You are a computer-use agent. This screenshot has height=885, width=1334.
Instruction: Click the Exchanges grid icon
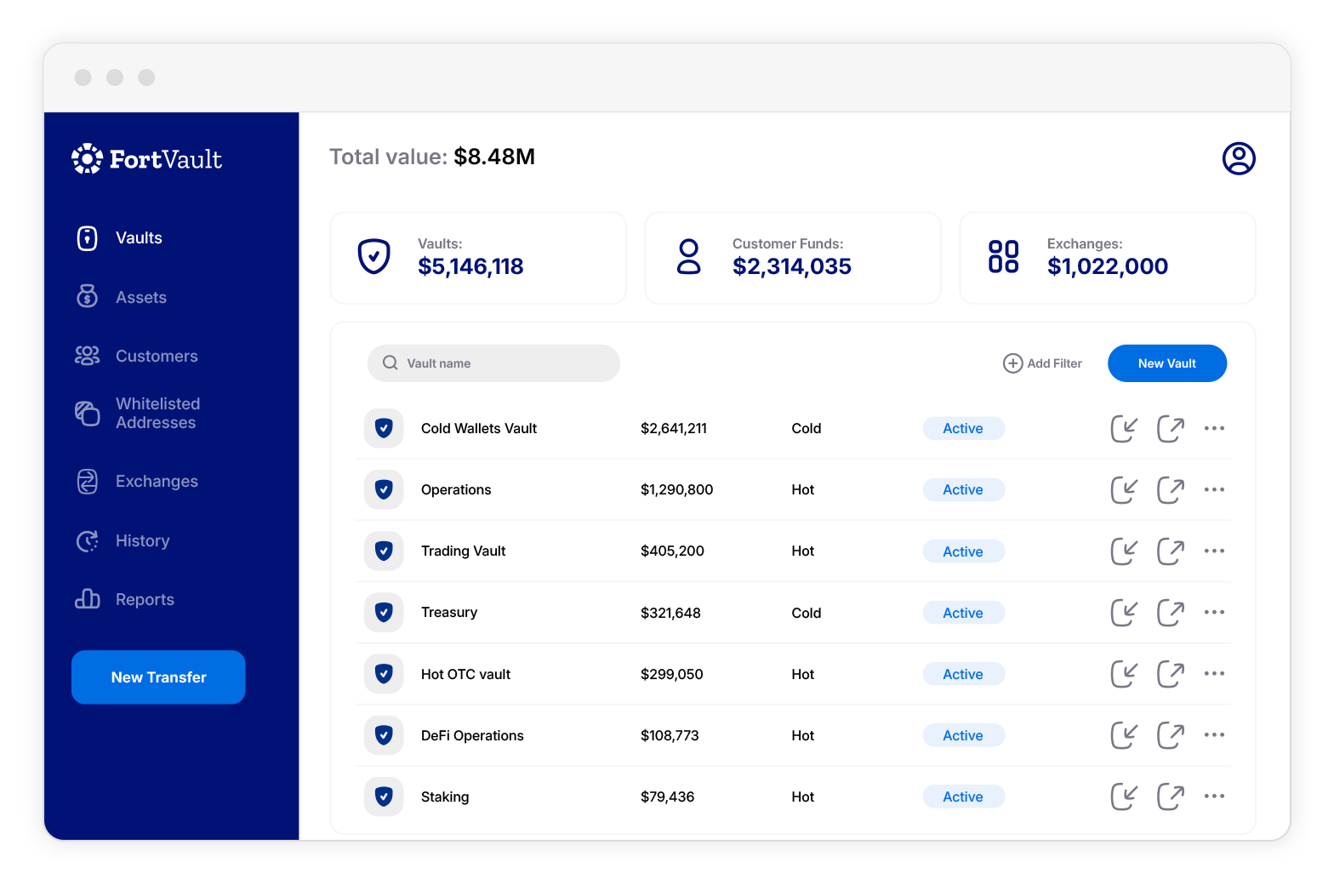1003,256
